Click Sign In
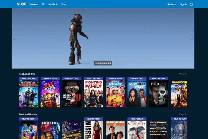 coord(183,4)
